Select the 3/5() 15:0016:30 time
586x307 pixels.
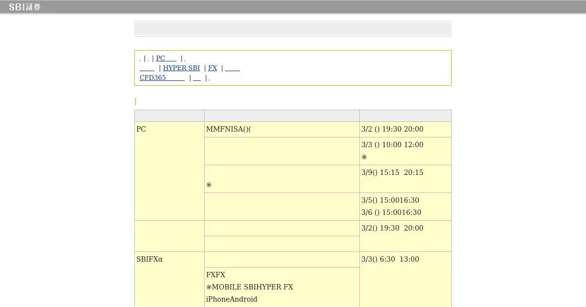(390, 200)
